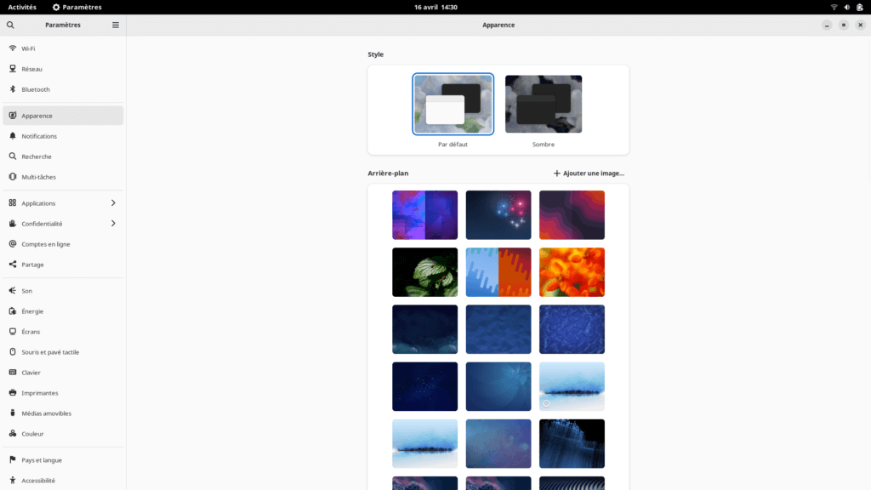Image resolution: width=871 pixels, height=490 pixels.
Task: Click the Pays et langue flag icon
Action: click(x=13, y=460)
